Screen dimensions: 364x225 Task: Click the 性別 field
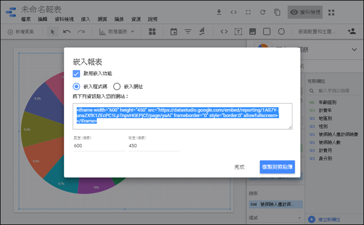[323, 127]
